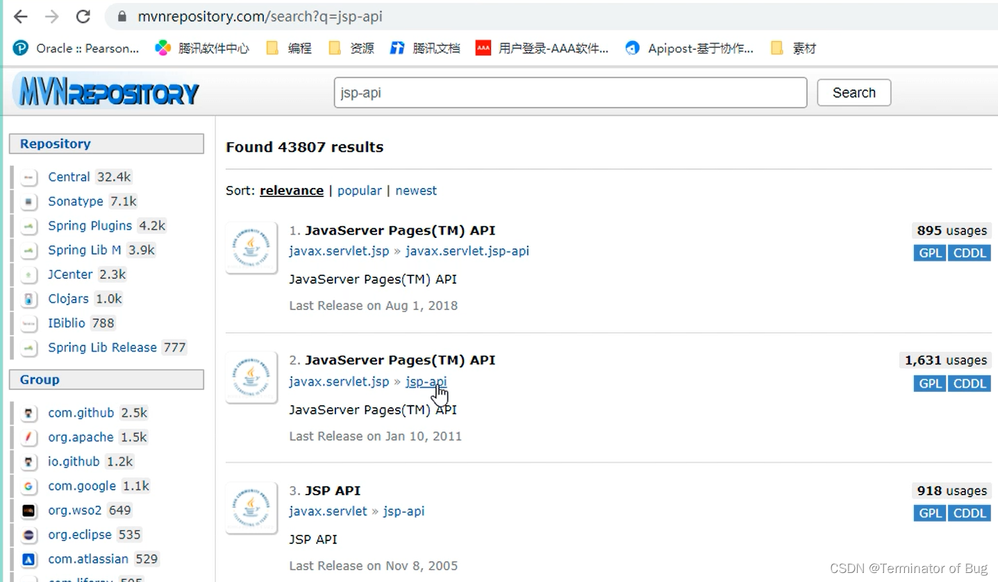Click the com.google group icon
The width and height of the screenshot is (998, 582).
28,486
